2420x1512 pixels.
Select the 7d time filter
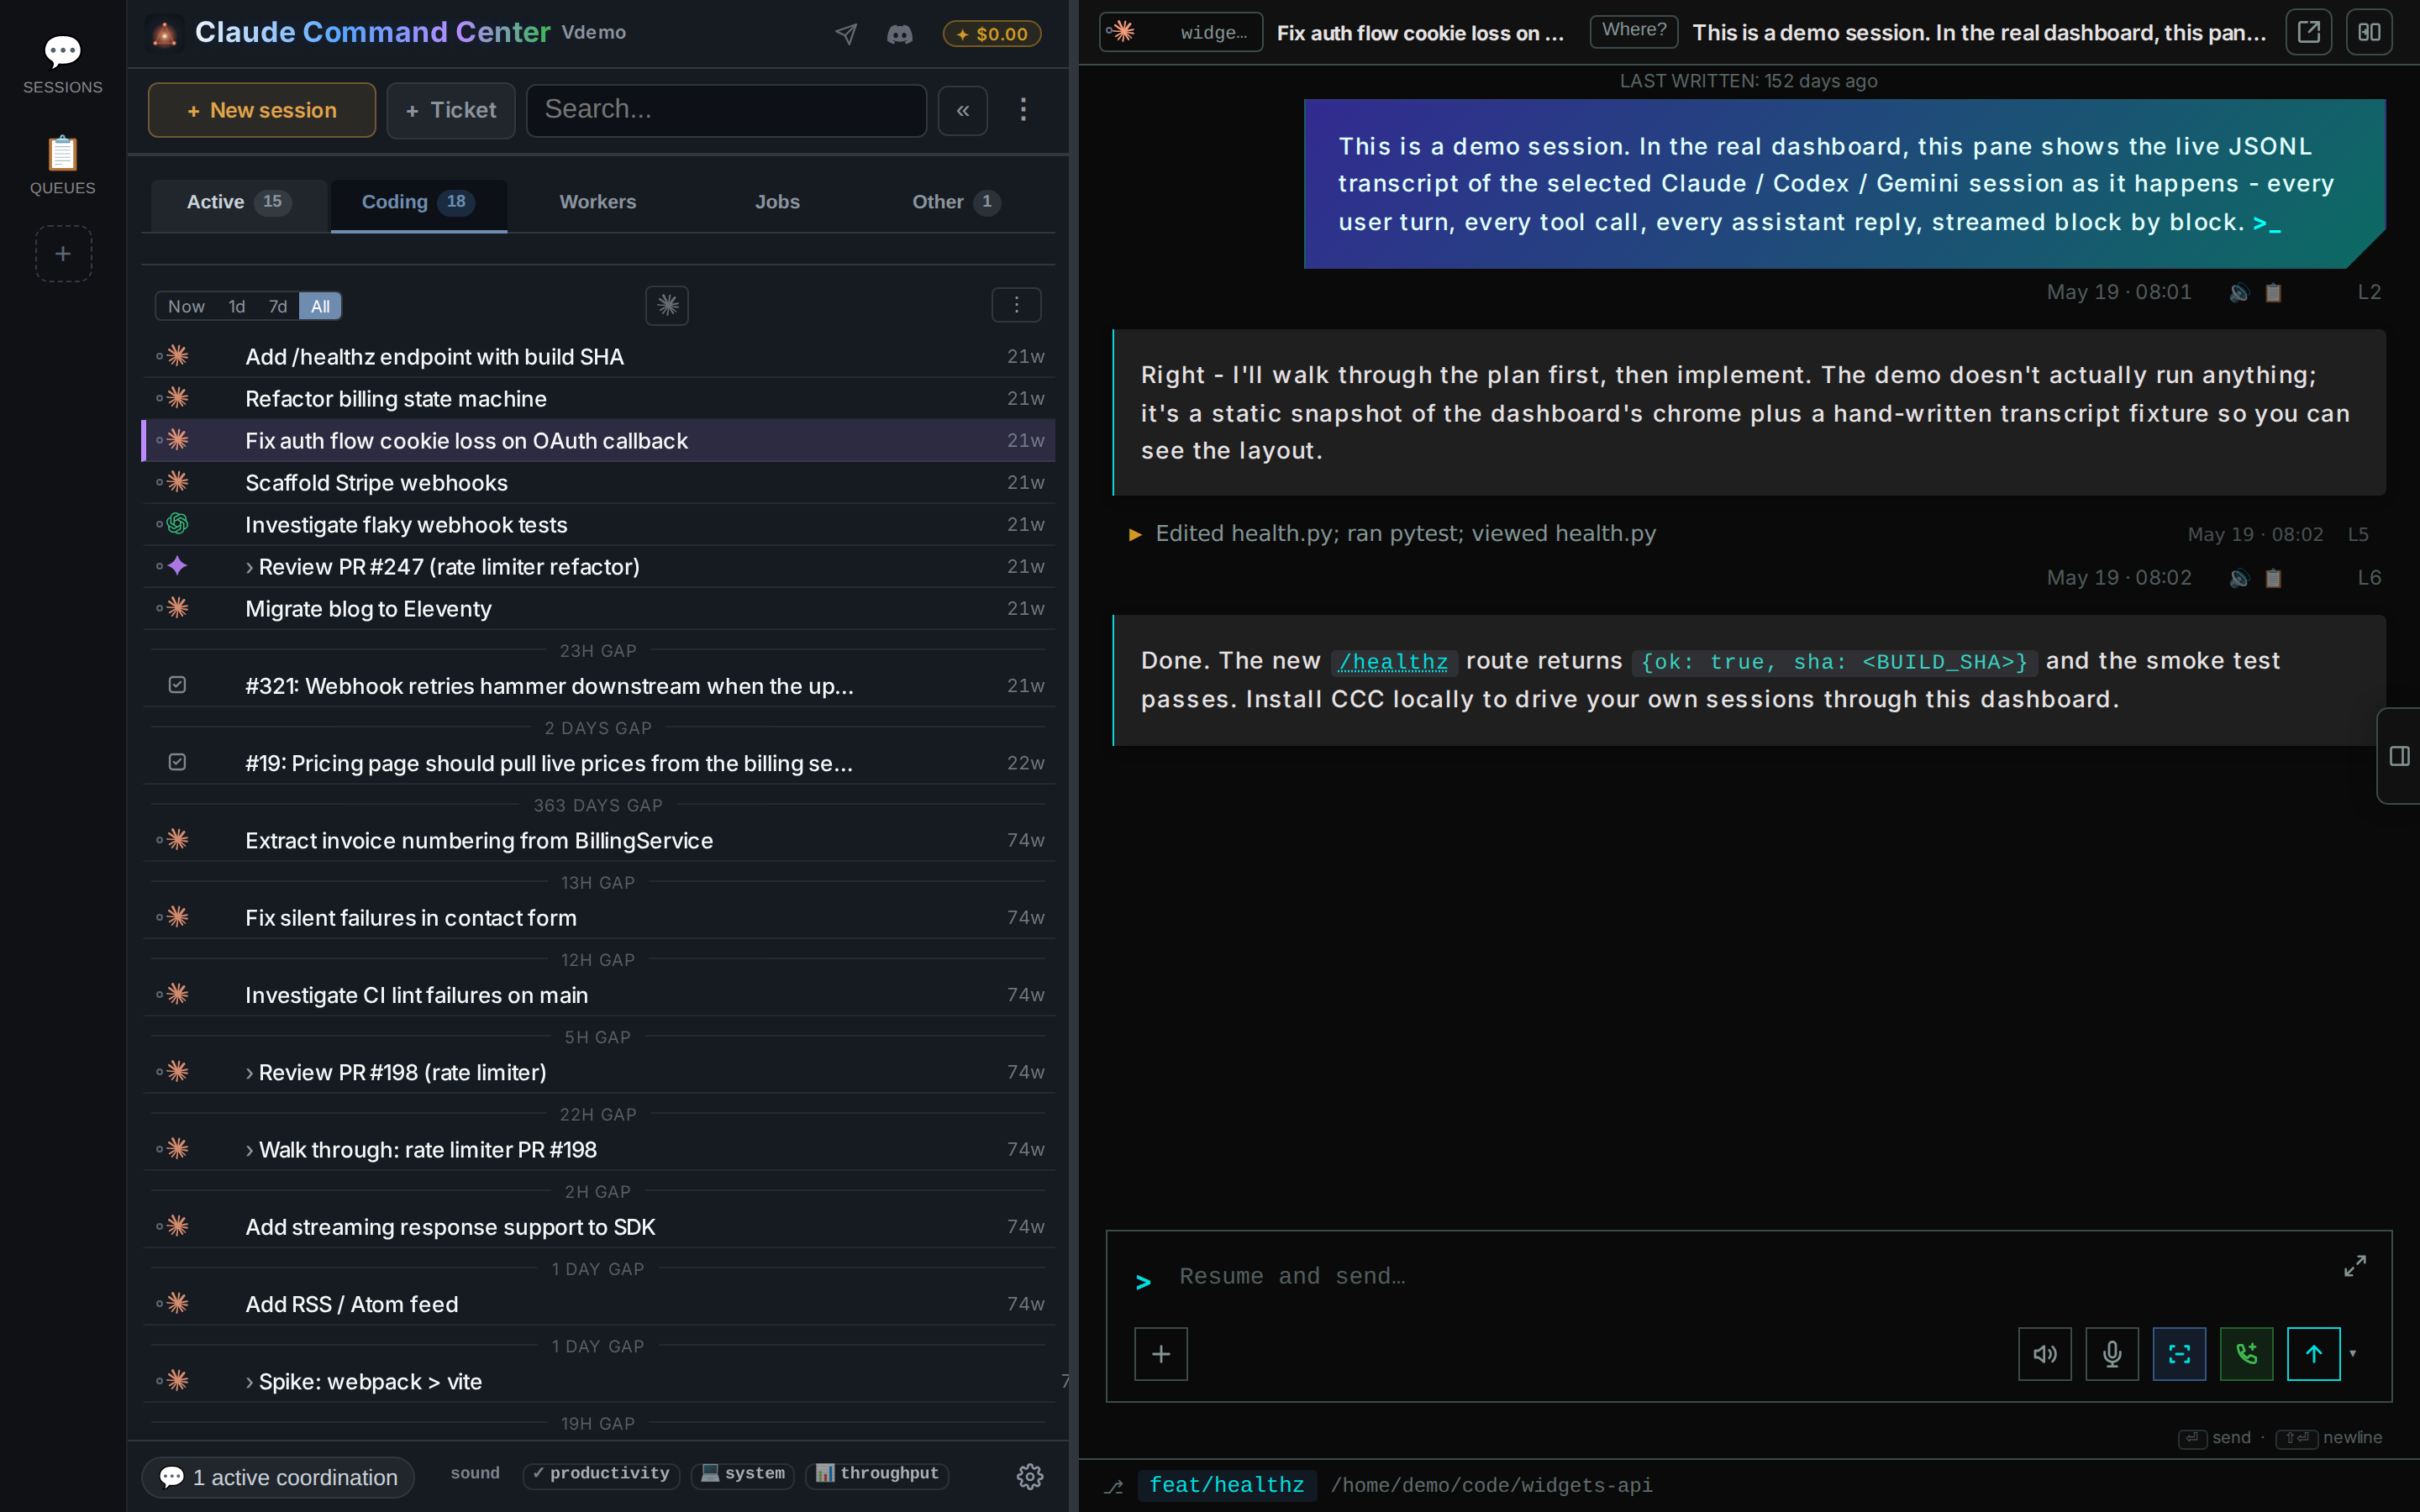click(x=278, y=306)
